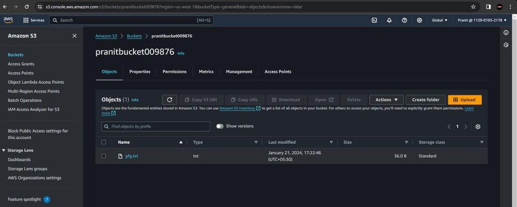Switch to the Metrics tab
The image size is (517, 207).
pyautogui.click(x=206, y=72)
